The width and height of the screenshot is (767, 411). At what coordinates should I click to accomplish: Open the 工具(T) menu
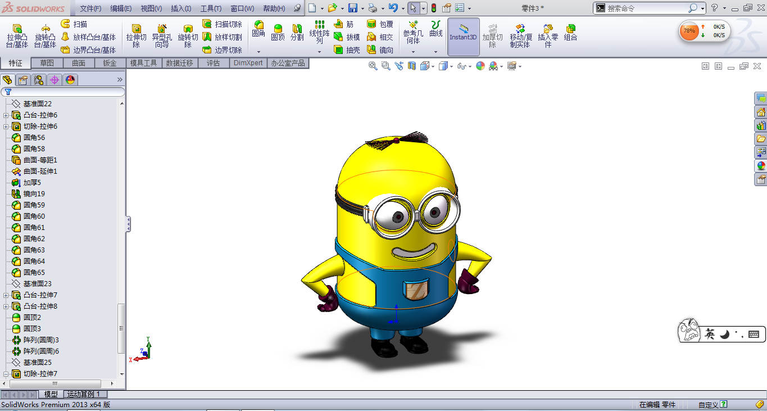(211, 8)
